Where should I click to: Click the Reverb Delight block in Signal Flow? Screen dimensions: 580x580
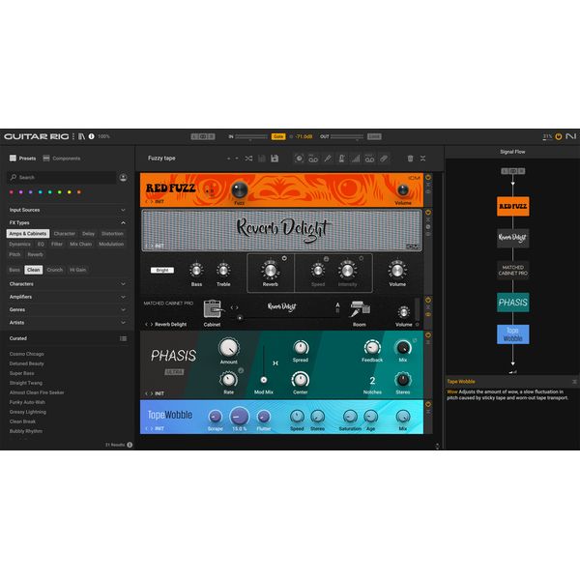tap(512, 238)
